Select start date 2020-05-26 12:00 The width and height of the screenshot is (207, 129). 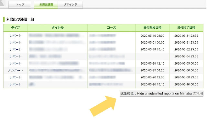click(x=152, y=77)
